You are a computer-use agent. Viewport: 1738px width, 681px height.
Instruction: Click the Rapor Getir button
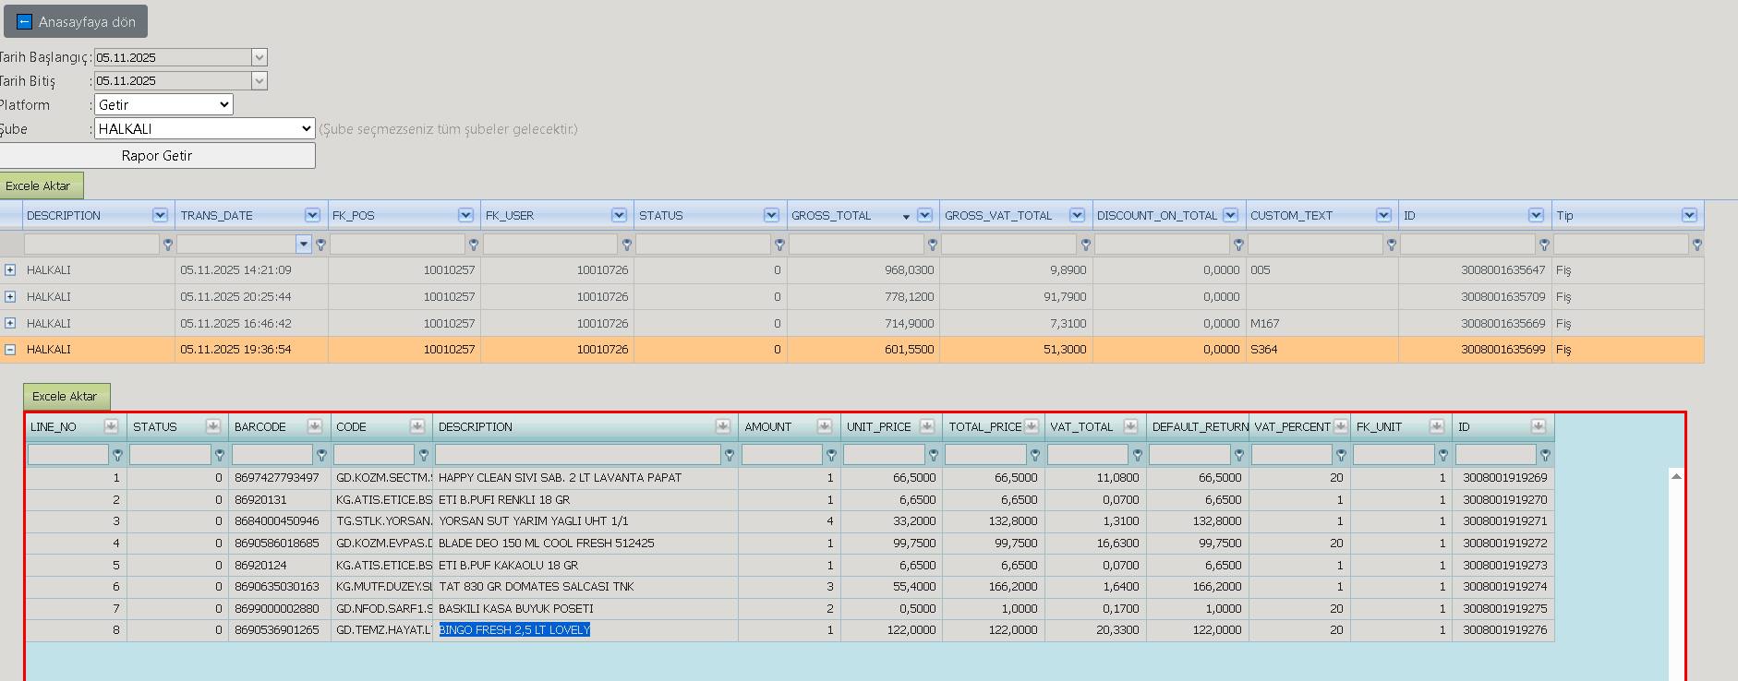click(157, 156)
